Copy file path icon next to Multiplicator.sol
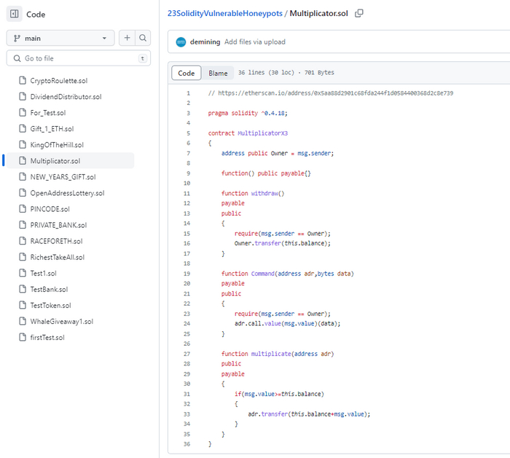The width and height of the screenshot is (510, 458). click(x=359, y=13)
